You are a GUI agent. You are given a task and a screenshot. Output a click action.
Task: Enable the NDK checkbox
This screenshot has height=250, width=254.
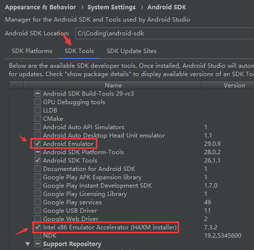(38, 236)
